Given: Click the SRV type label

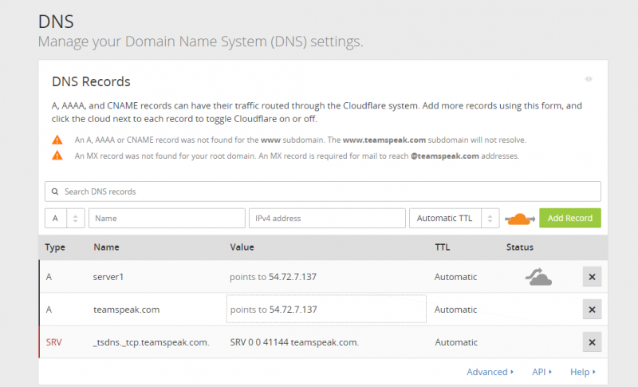Looking at the screenshot, I should point(53,342).
